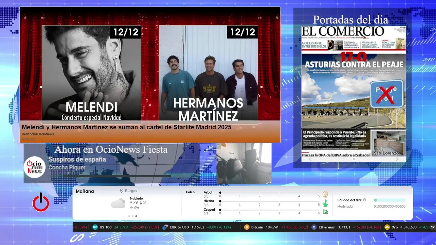The image size is (436, 245).
Task: Go to previous newspaper cover arrow
Action: point(310,159)
